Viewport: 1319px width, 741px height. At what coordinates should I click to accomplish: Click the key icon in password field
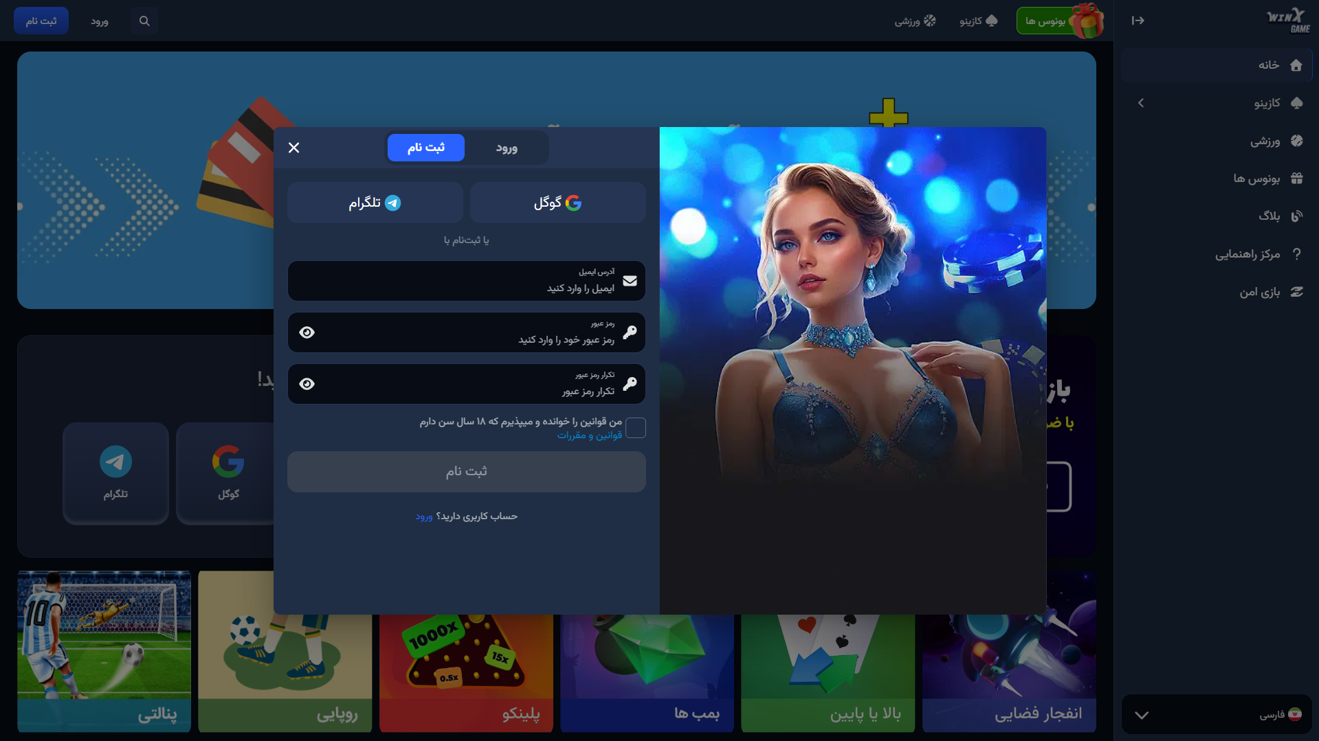click(630, 332)
